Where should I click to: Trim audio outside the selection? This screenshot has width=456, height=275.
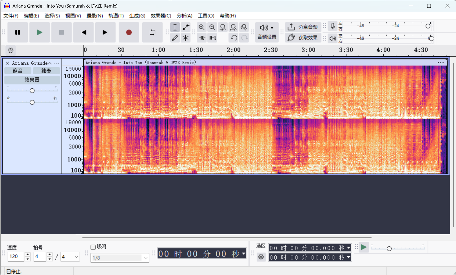202,38
